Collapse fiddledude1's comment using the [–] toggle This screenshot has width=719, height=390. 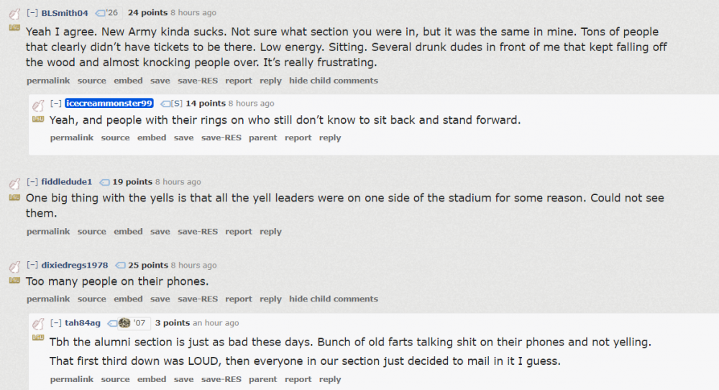click(32, 182)
